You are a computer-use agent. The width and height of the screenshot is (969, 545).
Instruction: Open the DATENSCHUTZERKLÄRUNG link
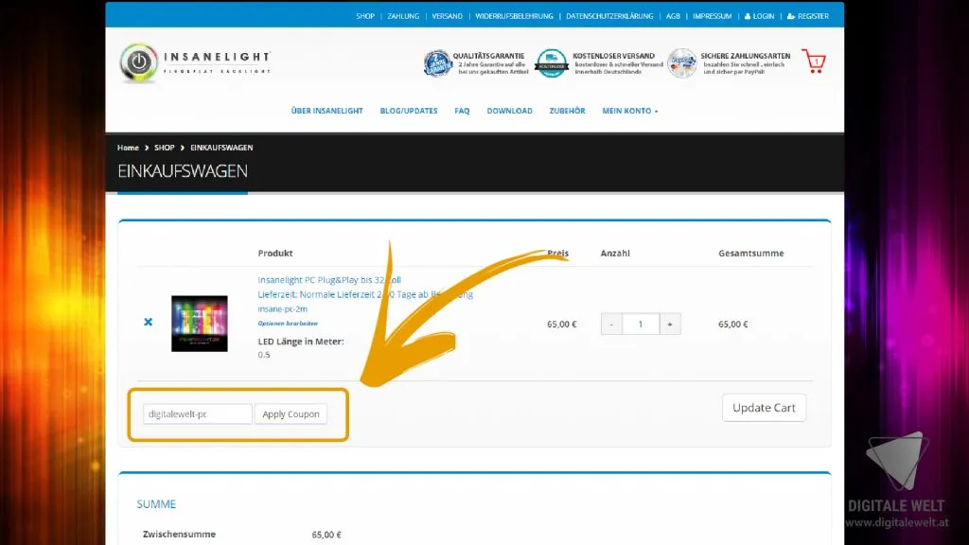point(609,16)
